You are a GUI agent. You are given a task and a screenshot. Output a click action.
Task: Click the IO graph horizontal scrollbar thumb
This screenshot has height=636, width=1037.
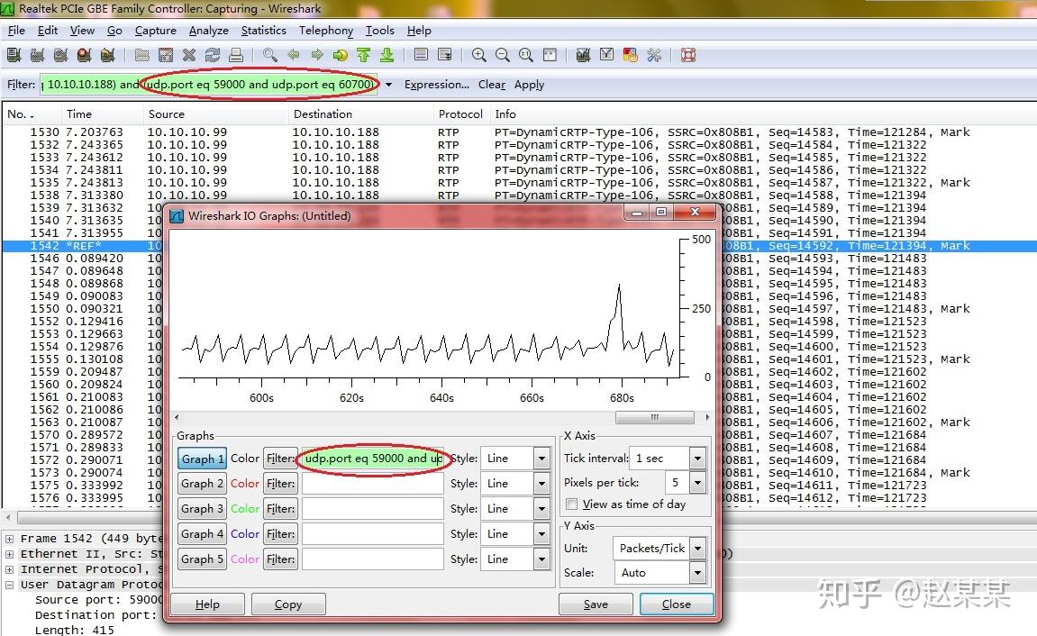pyautogui.click(x=654, y=418)
